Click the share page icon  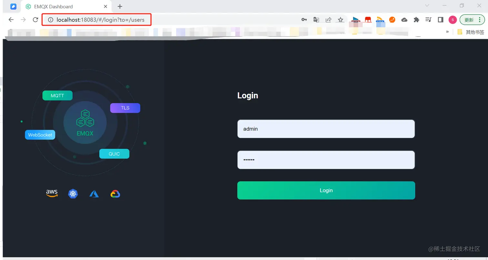click(x=328, y=20)
